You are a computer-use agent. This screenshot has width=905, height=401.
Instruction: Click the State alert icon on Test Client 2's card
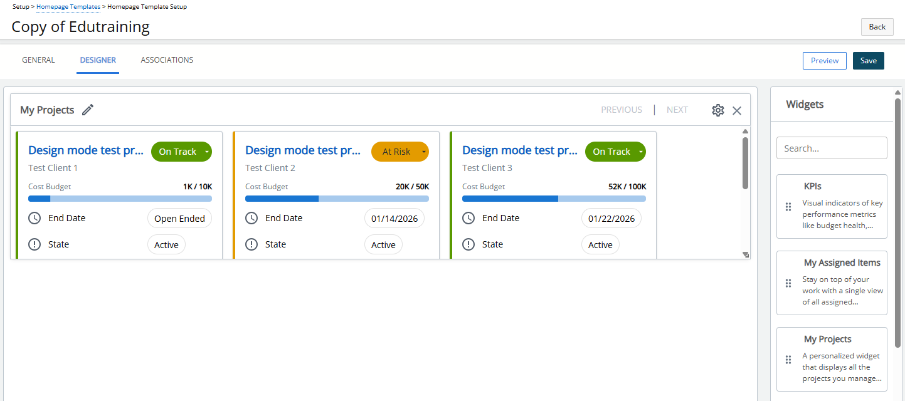click(x=251, y=244)
